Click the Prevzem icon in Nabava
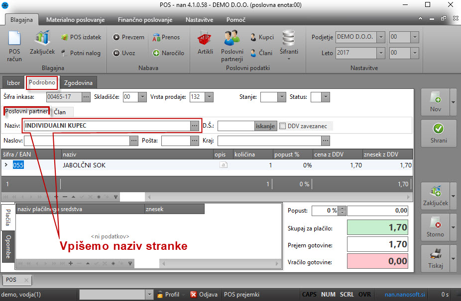The height and width of the screenshot is (301, 461). tap(116, 37)
